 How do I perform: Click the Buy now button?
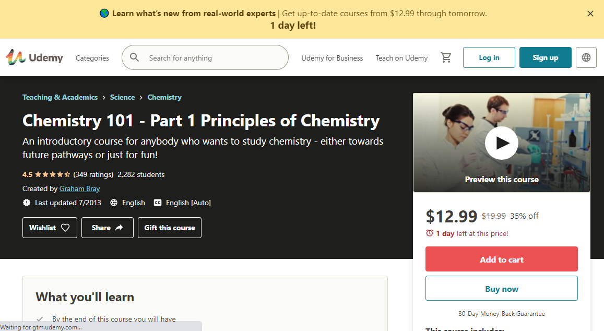point(501,288)
